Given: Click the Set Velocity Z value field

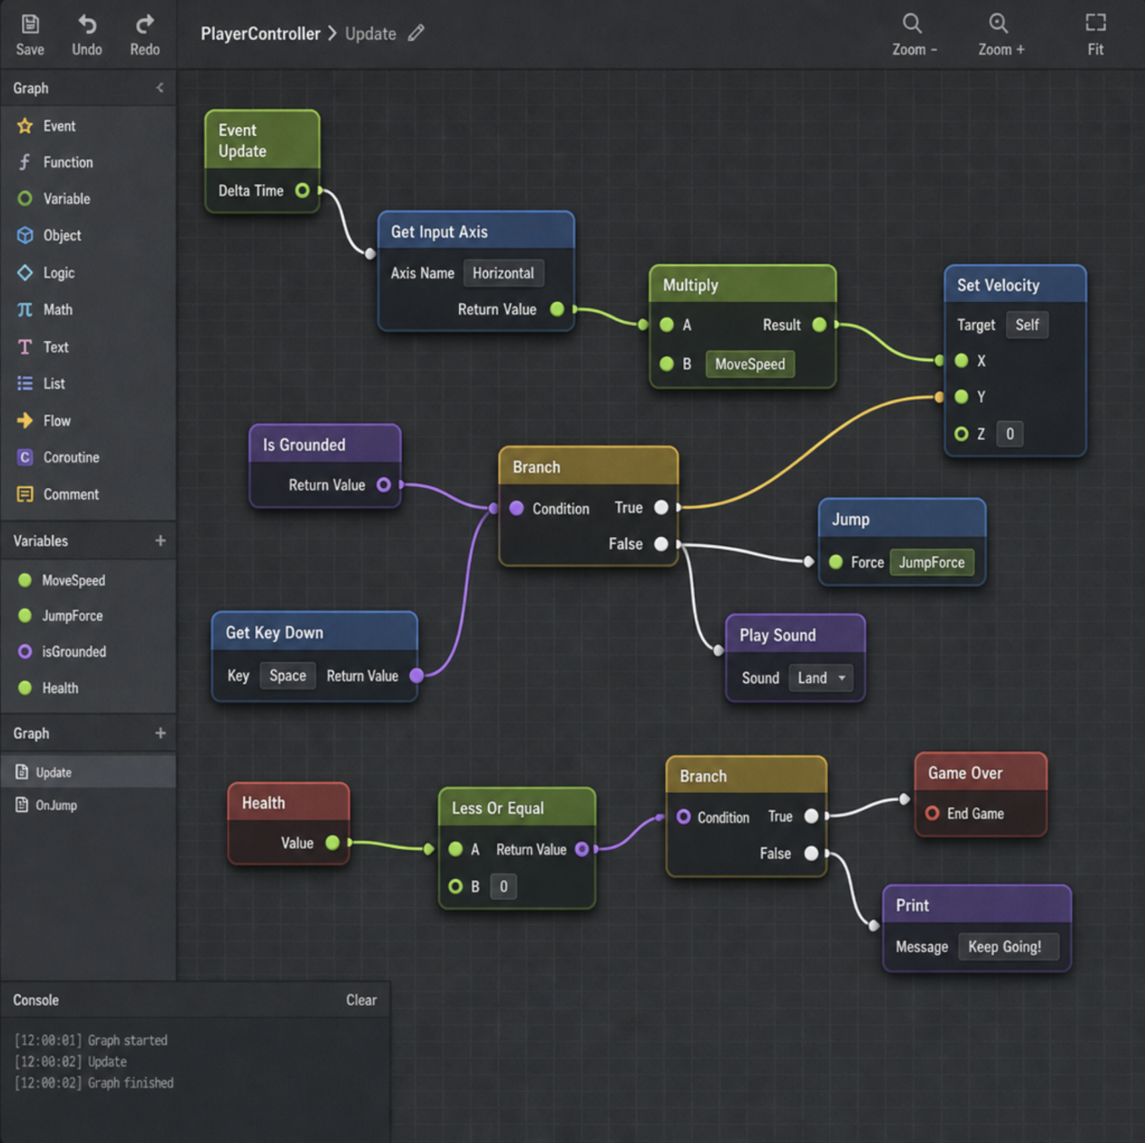Looking at the screenshot, I should [x=1010, y=434].
